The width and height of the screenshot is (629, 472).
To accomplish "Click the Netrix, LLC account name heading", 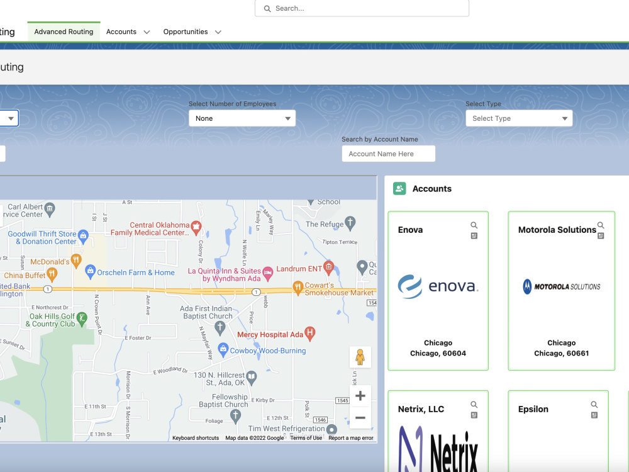I will point(421,409).
